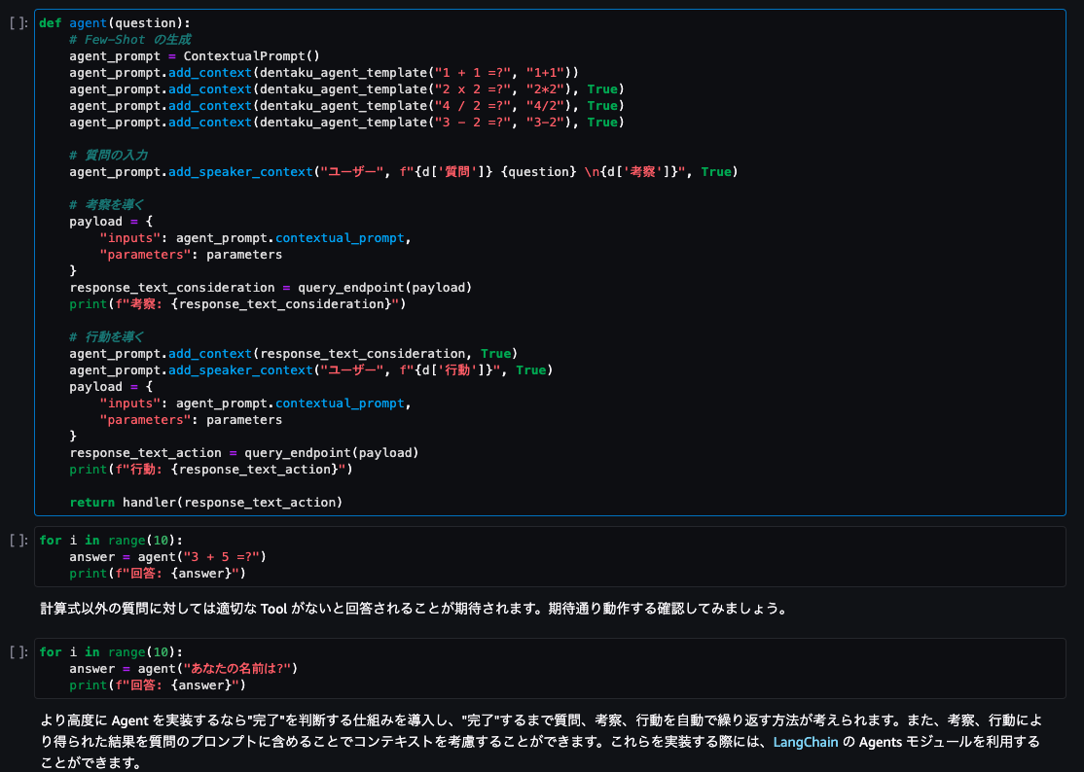
Task: Click the "# 考察を導く" comment
Action: (106, 204)
